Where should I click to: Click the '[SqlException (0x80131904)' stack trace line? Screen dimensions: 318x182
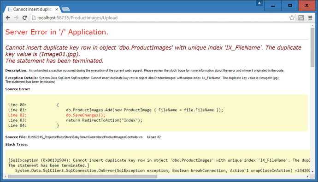point(159,160)
